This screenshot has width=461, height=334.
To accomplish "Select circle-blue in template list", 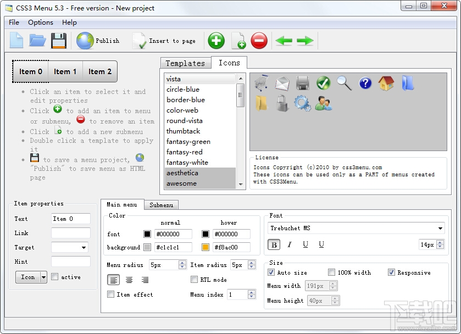I will pyautogui.click(x=200, y=90).
